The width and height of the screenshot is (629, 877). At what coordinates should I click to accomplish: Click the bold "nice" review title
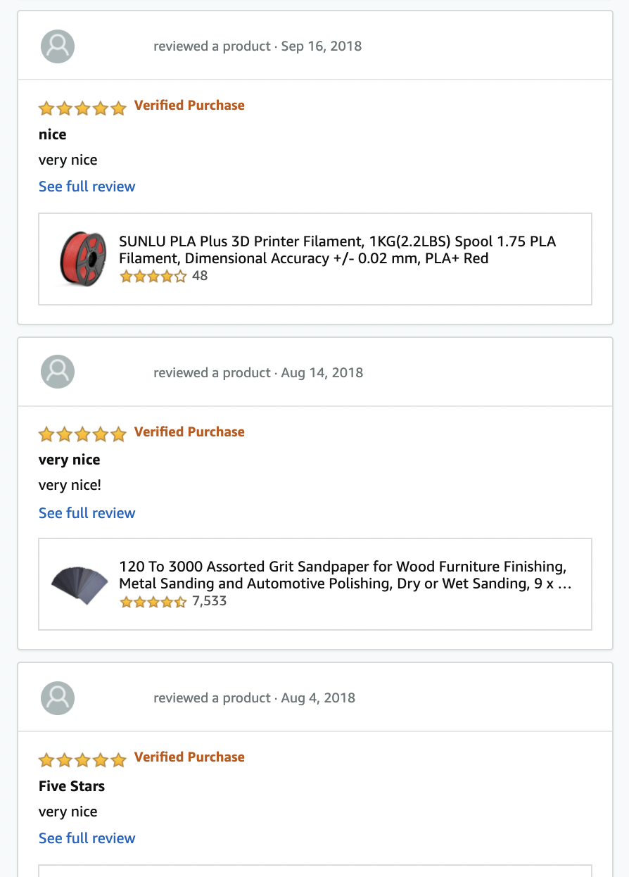(53, 134)
